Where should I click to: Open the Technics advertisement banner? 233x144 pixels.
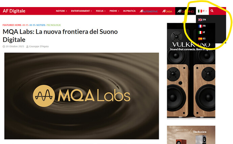click(191, 135)
